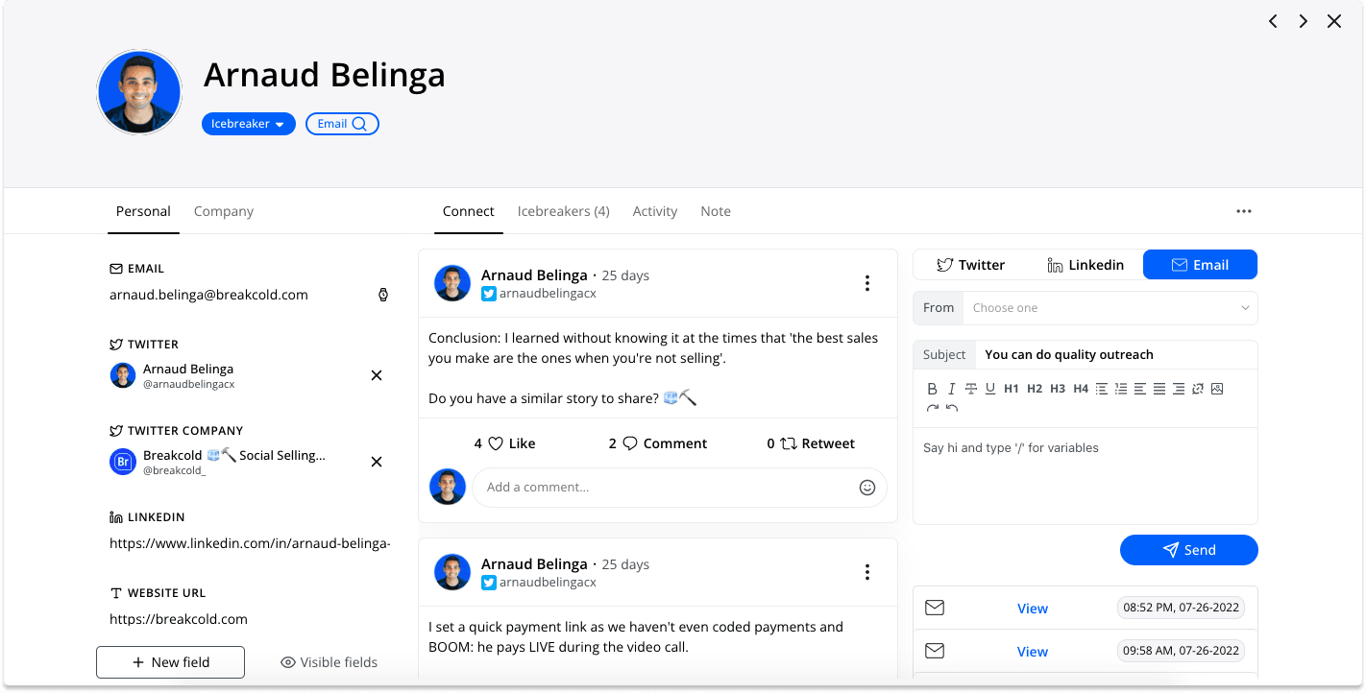Switch to the Company tab

pyautogui.click(x=224, y=211)
